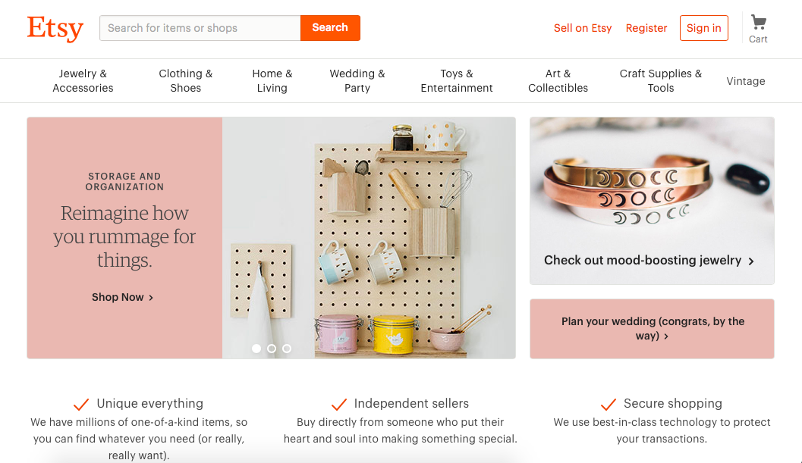802x463 pixels.
Task: Click the pink Plan your wedding banner
Action: click(x=652, y=329)
